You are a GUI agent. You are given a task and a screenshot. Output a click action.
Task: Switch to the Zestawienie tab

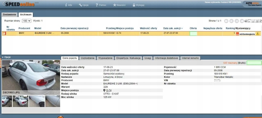tap(9, 15)
